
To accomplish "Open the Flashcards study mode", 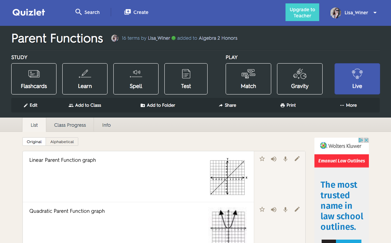I will [x=34, y=79].
